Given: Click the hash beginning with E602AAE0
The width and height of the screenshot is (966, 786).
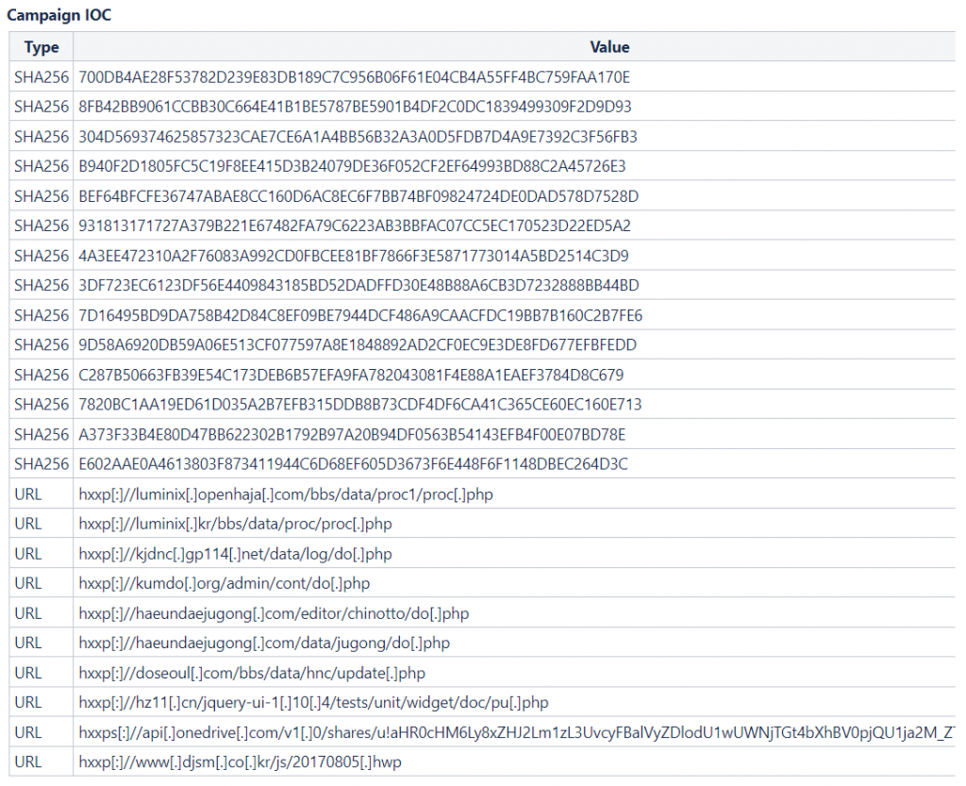Looking at the screenshot, I should (354, 464).
